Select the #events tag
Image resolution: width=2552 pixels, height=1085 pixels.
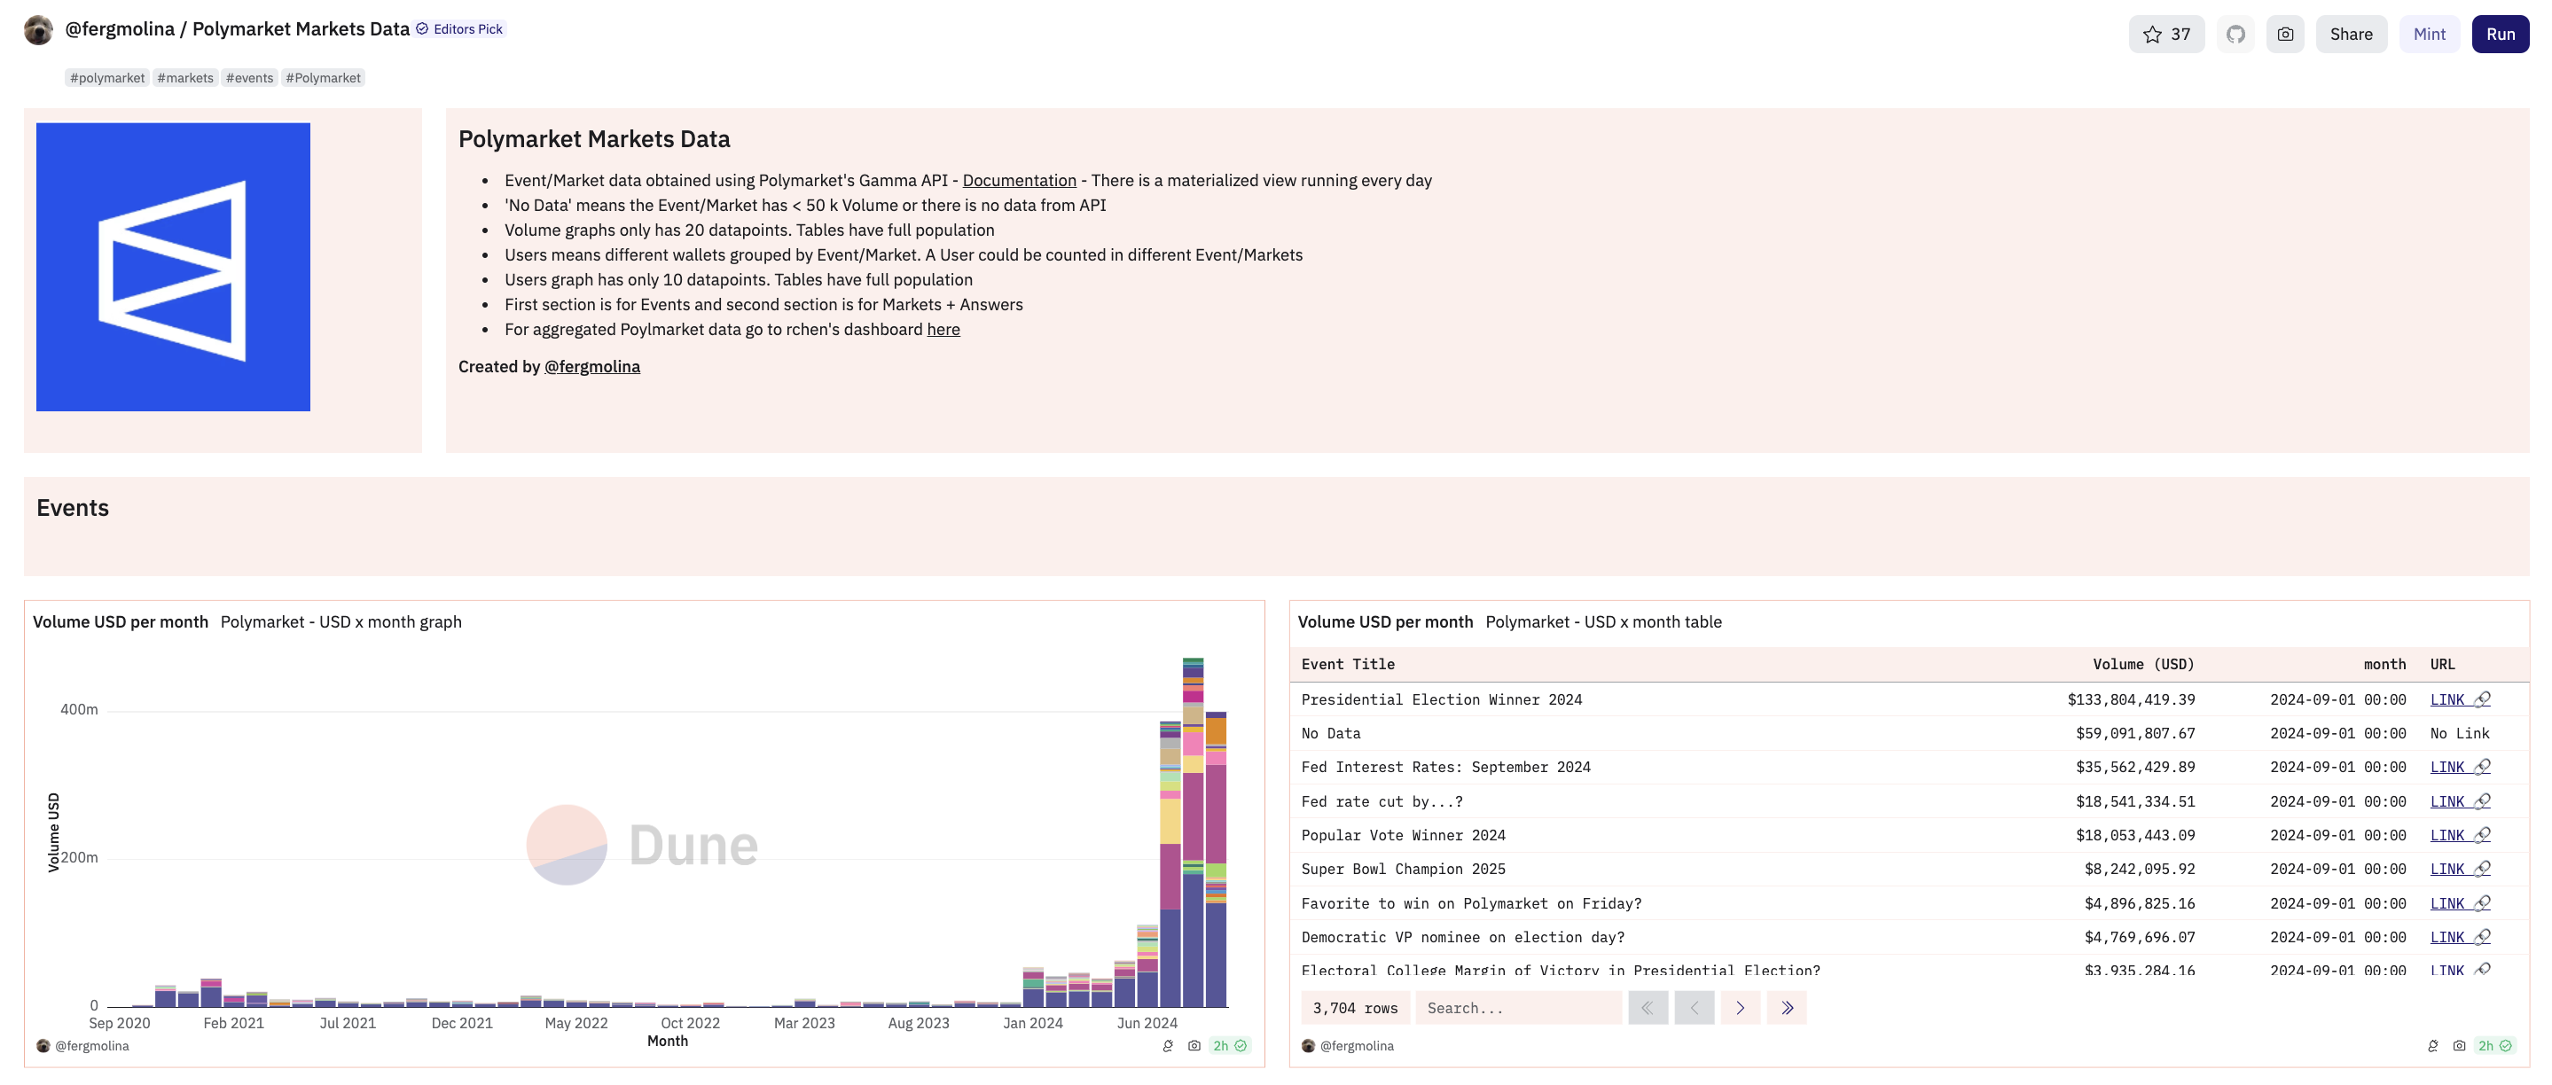(x=248, y=78)
